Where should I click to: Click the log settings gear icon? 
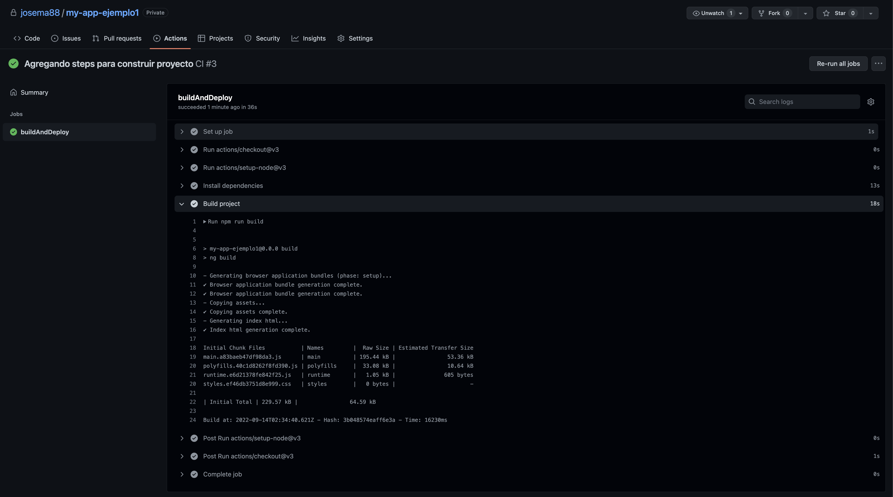pyautogui.click(x=870, y=102)
